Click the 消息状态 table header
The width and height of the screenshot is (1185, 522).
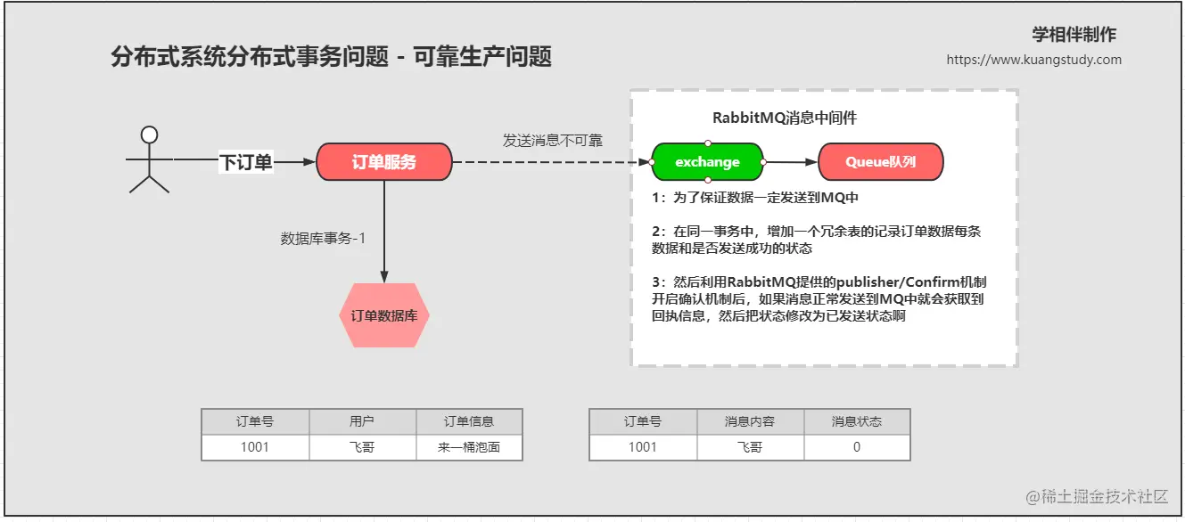point(857,421)
